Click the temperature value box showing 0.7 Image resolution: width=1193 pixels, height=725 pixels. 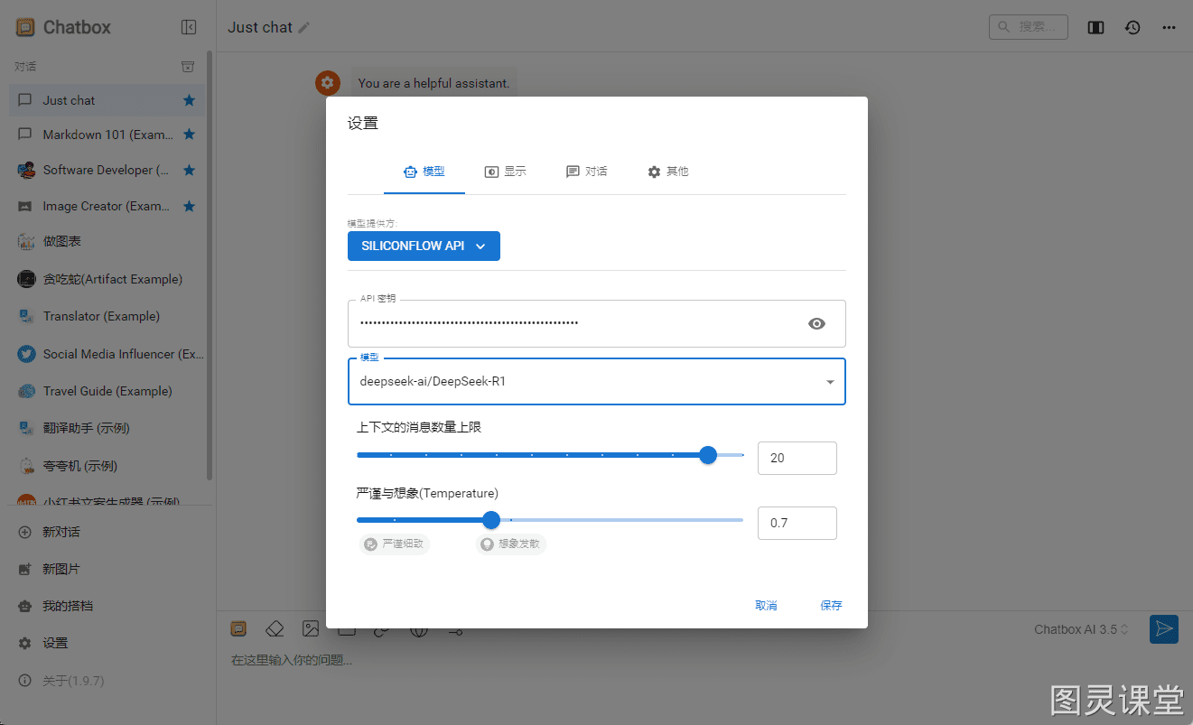click(797, 523)
